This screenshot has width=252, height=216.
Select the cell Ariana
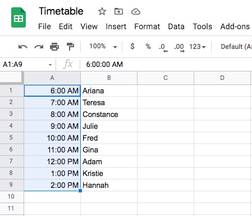(109, 91)
